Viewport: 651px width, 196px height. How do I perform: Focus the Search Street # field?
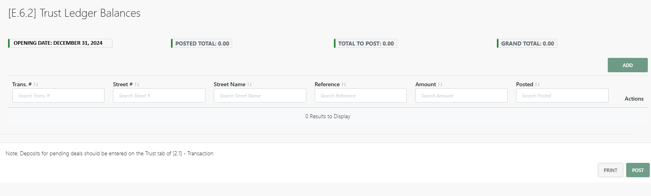[x=159, y=96]
